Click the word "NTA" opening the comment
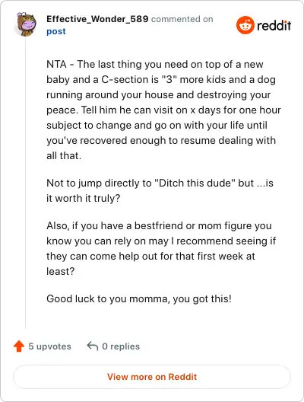This screenshot has height=402, width=304. (x=56, y=64)
